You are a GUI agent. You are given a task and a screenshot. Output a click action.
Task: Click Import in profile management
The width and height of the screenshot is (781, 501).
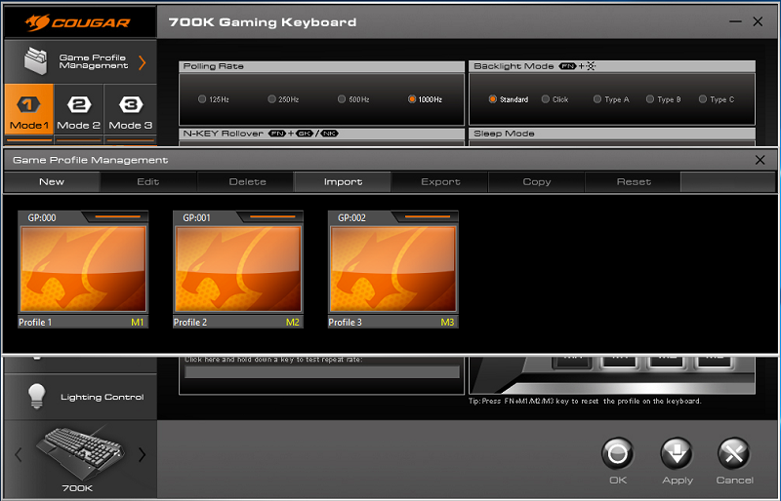(344, 181)
